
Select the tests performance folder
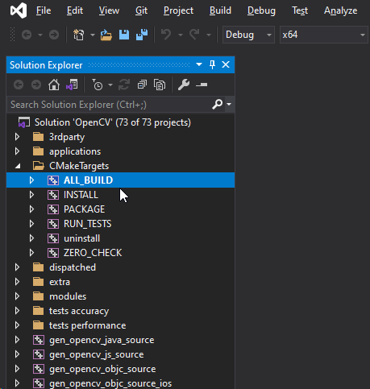click(87, 325)
